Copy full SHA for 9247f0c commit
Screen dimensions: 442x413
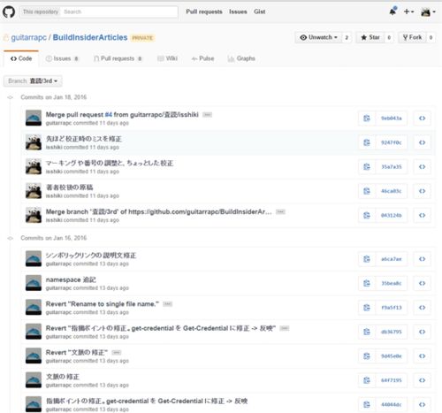(367, 142)
